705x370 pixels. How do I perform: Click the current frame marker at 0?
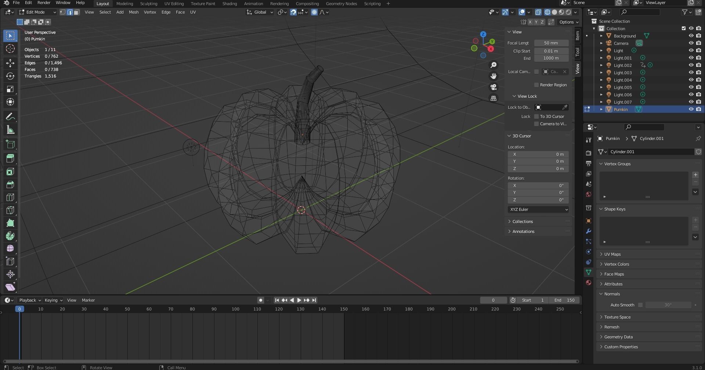(x=19, y=309)
